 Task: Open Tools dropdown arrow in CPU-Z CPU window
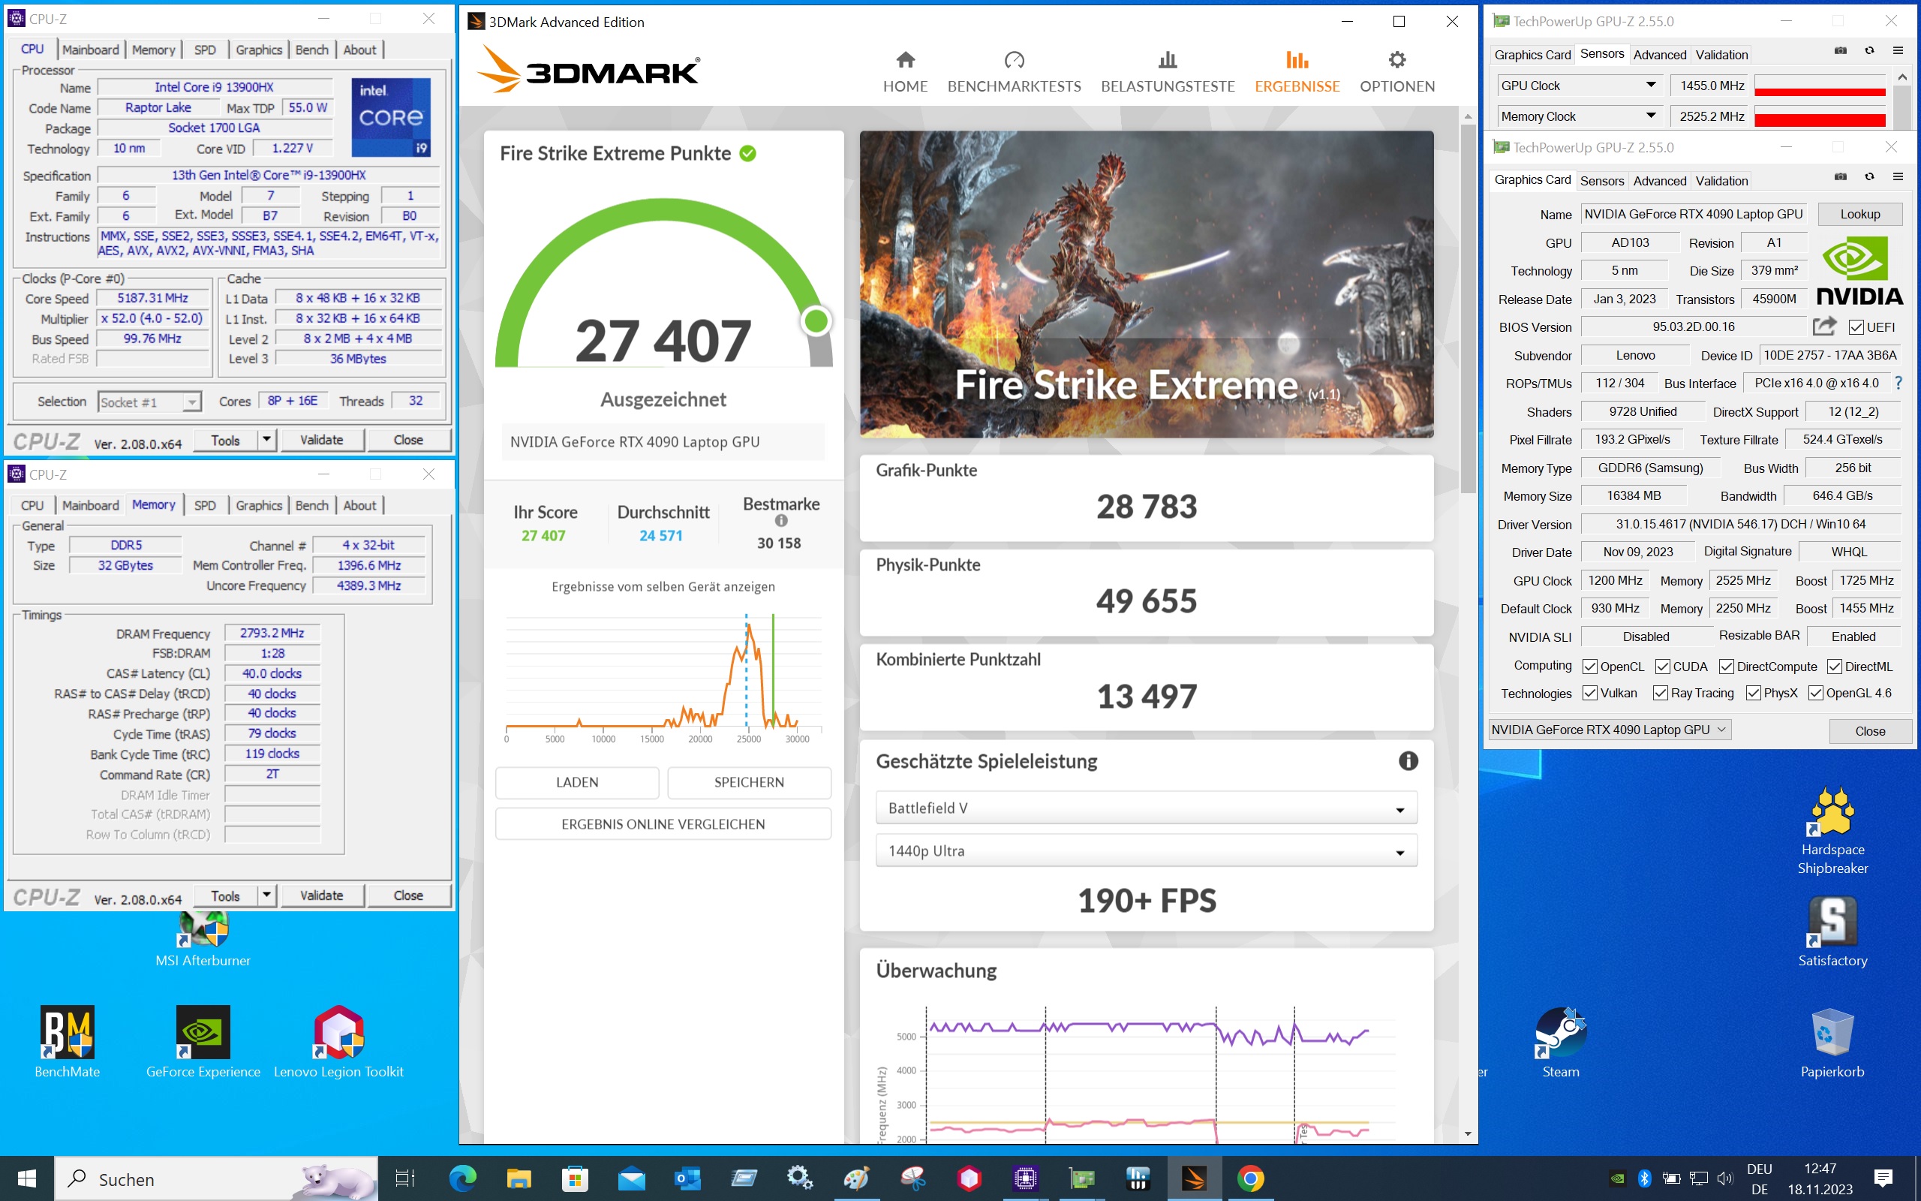(x=266, y=439)
